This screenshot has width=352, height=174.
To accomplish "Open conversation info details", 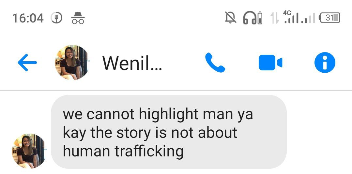I will click(x=325, y=63).
